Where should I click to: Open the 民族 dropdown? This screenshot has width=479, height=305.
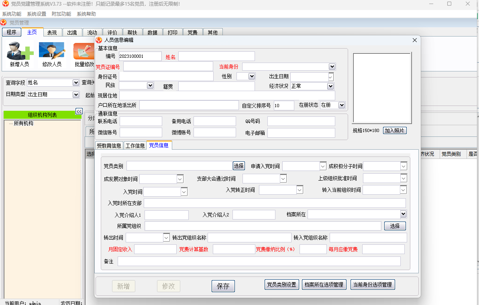(150, 85)
